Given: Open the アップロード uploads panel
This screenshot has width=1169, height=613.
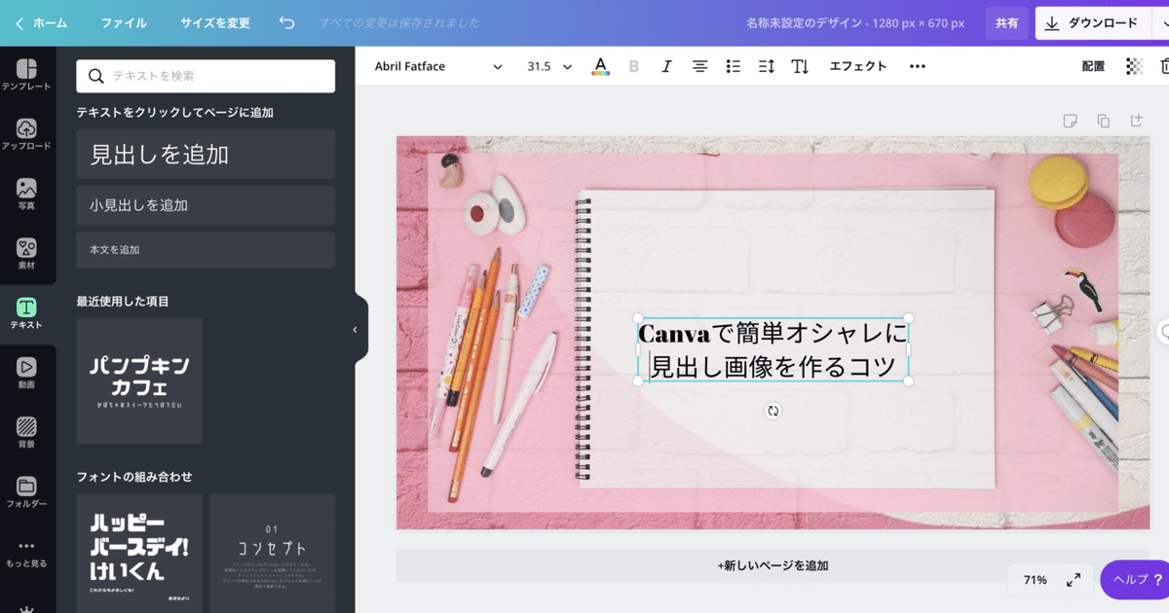Looking at the screenshot, I should 27,135.
